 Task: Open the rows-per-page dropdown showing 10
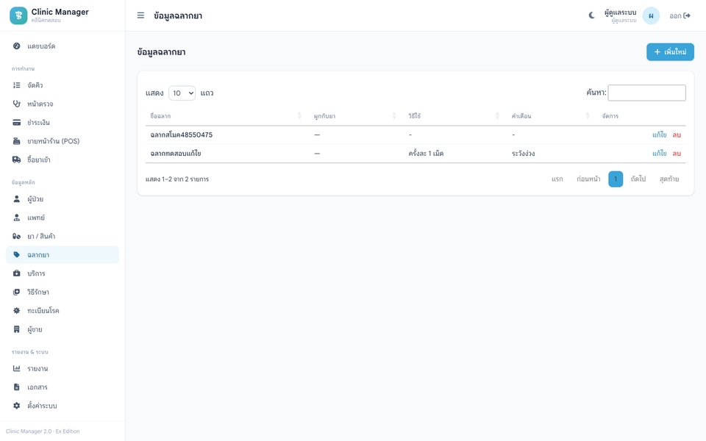pos(182,93)
